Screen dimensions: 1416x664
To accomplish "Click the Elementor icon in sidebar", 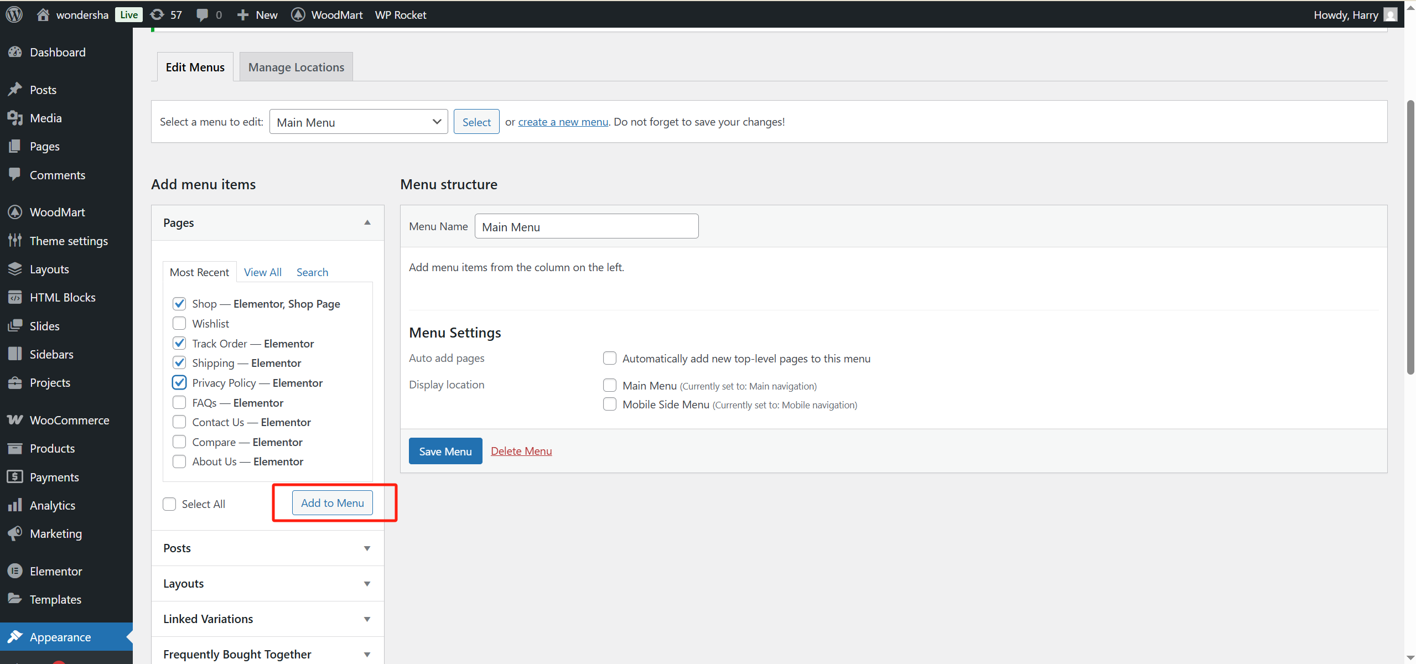I will tap(15, 571).
